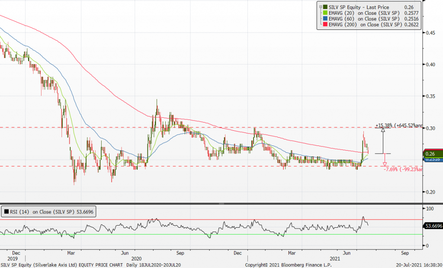Click the 2021 year label

coord(335,258)
